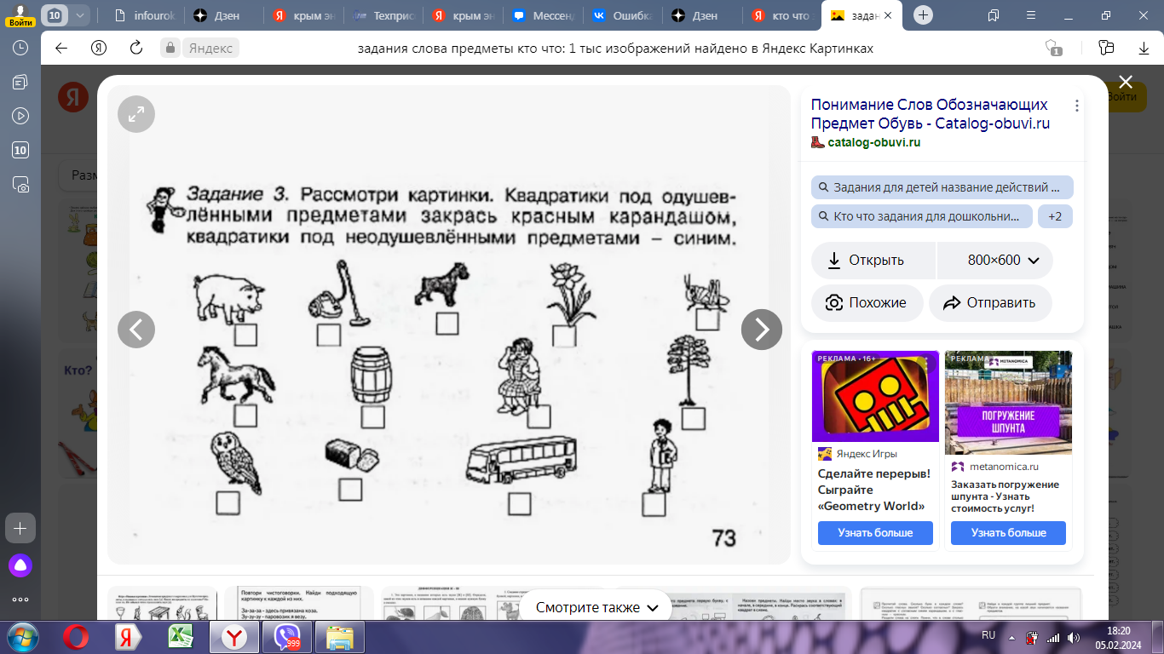This screenshot has width=1164, height=654.
Task: Open the 800×600 size dropdown
Action: 995,261
